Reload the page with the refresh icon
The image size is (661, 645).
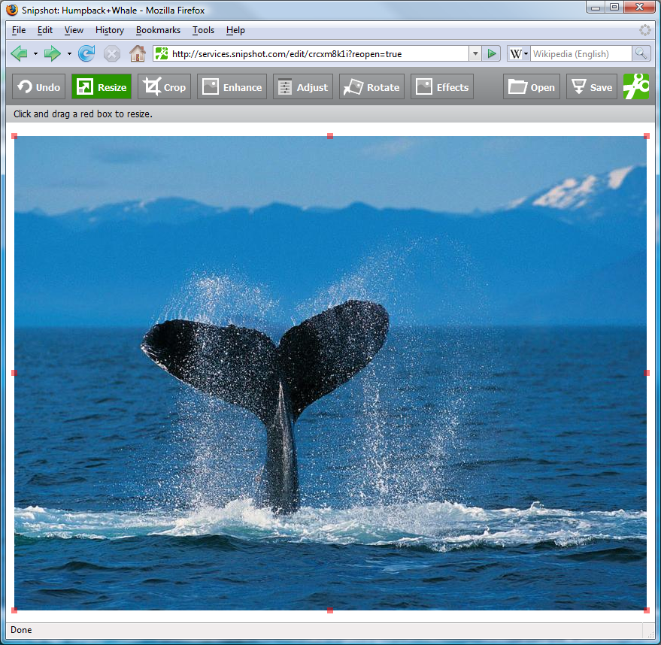point(86,53)
